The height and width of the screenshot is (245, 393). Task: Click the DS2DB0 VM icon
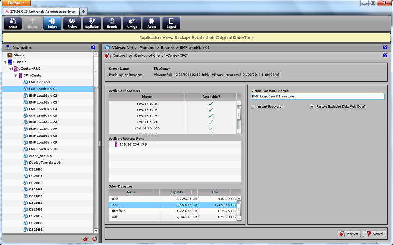click(x=25, y=169)
